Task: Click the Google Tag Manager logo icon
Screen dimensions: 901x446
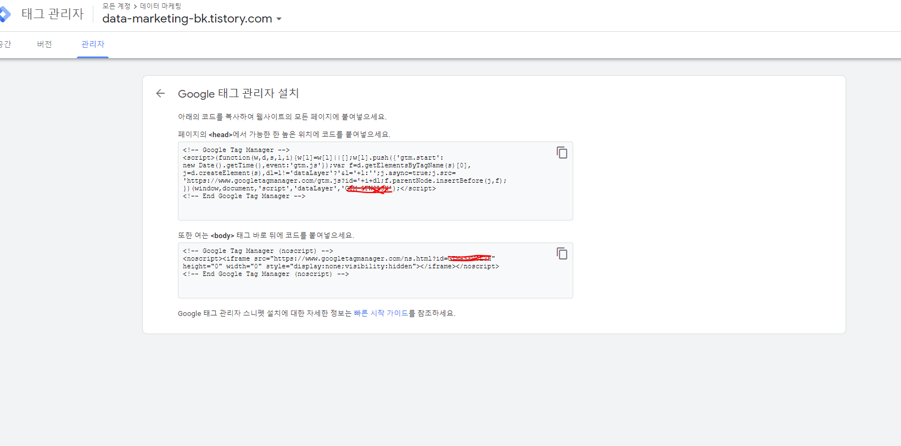Action: click(4, 14)
